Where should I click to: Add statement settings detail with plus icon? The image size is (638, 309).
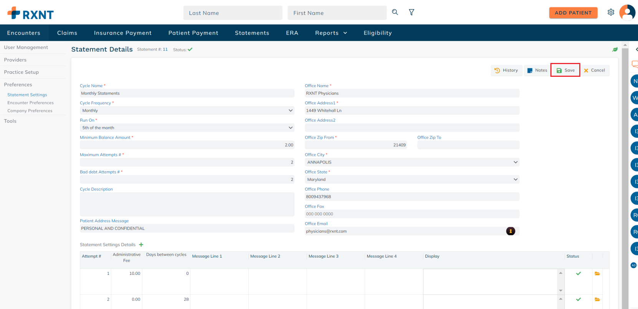141,245
